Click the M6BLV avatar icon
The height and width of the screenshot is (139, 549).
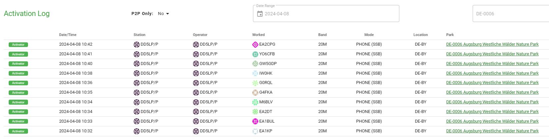(255, 102)
